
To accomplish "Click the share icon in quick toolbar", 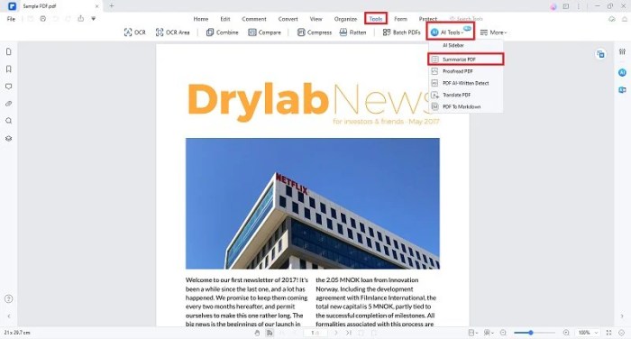I will 81,19.
